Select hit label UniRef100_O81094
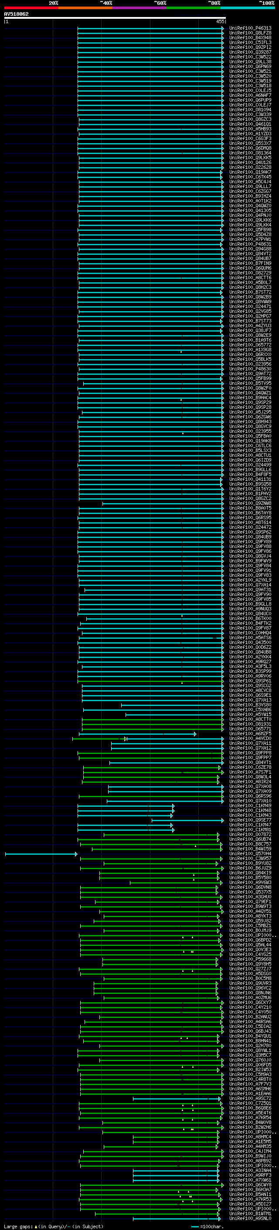Image resolution: width=279 pixels, height=1230 pixels. [x=250, y=110]
